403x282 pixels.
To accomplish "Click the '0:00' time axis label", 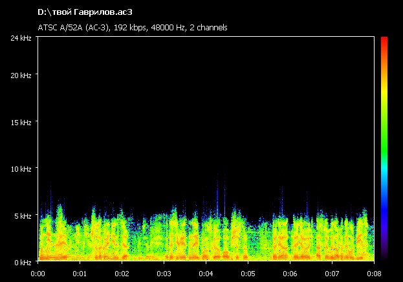I will [38, 274].
